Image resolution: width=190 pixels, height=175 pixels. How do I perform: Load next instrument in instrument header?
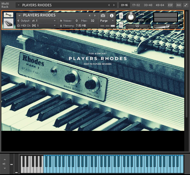pyautogui.click(x=95, y=16)
